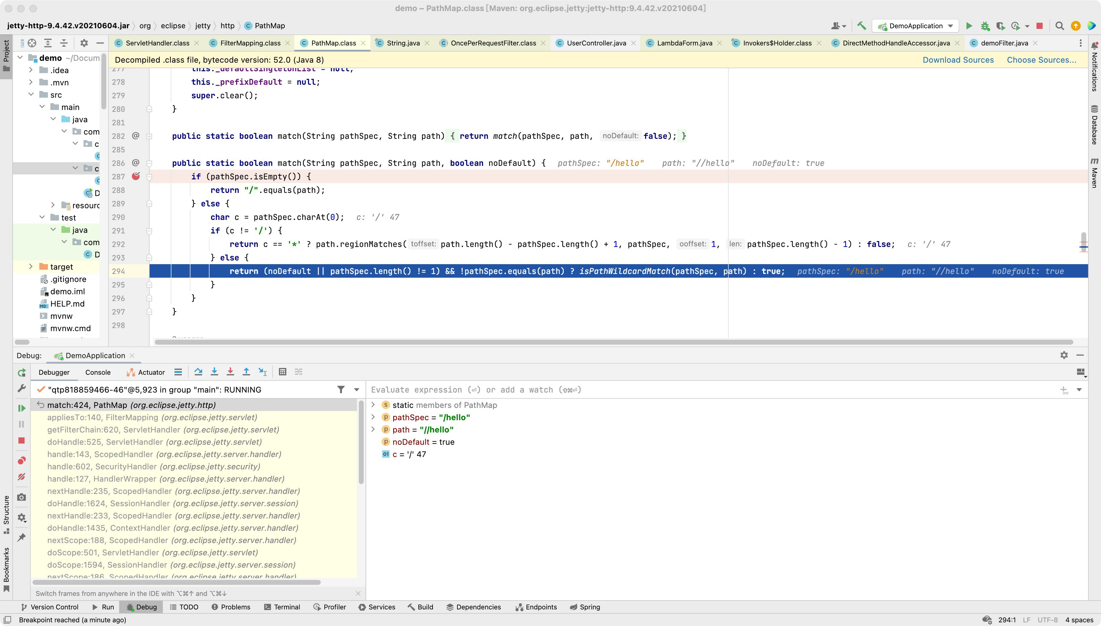Viewport: 1101px width, 626px height.
Task: Open the Terminal tool window tab
Action: click(282, 607)
